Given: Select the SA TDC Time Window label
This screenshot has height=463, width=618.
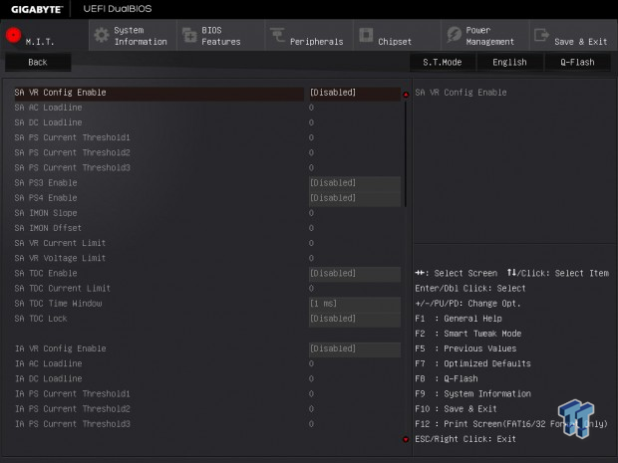Looking at the screenshot, I should tap(58, 304).
